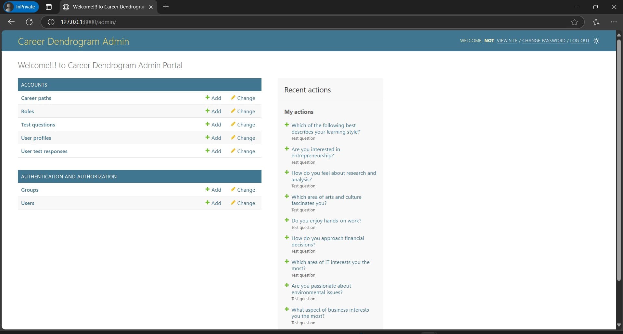Click Change for Test questions
The width and height of the screenshot is (623, 334).
point(243,125)
